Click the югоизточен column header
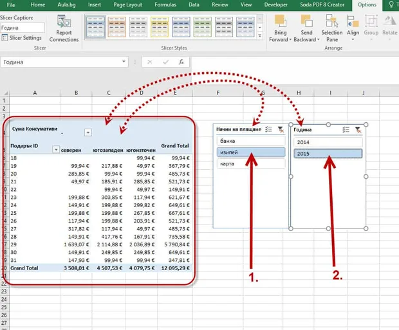399x330 pixels. pos(141,151)
